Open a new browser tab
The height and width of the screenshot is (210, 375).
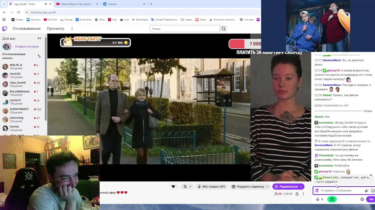(x=151, y=4)
